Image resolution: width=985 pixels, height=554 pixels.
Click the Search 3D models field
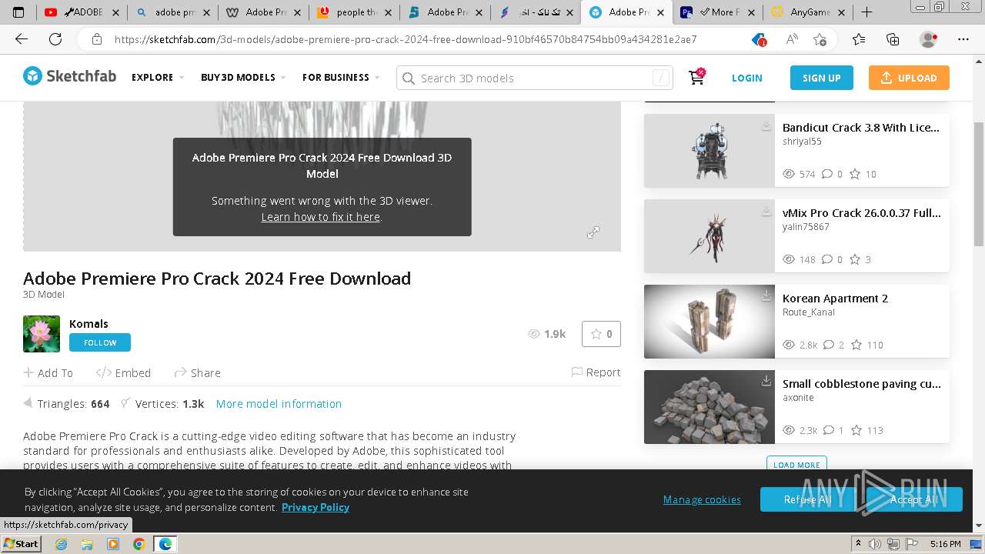pyautogui.click(x=535, y=78)
